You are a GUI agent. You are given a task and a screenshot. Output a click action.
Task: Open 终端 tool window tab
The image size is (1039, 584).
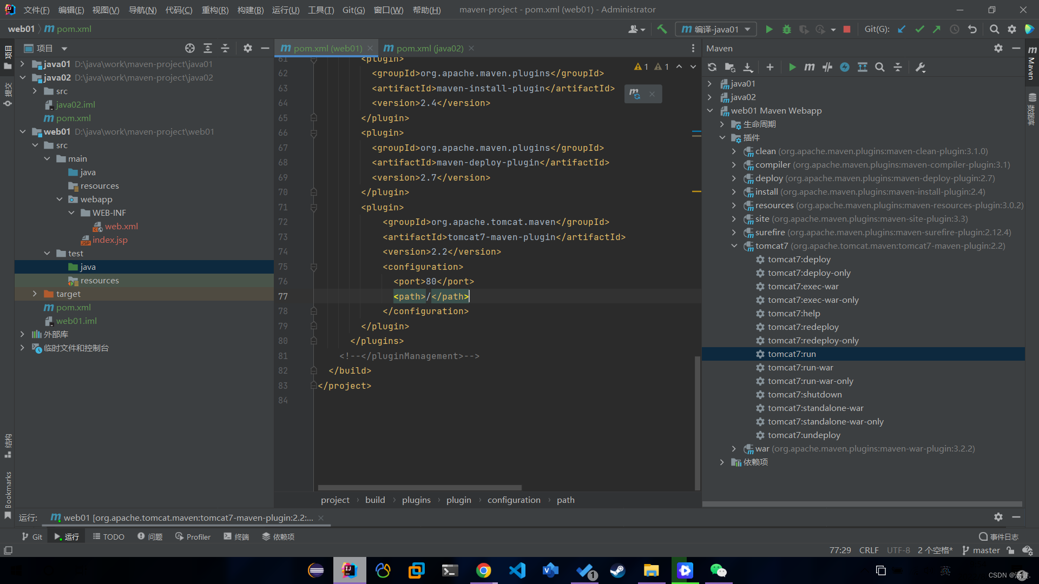coord(236,536)
